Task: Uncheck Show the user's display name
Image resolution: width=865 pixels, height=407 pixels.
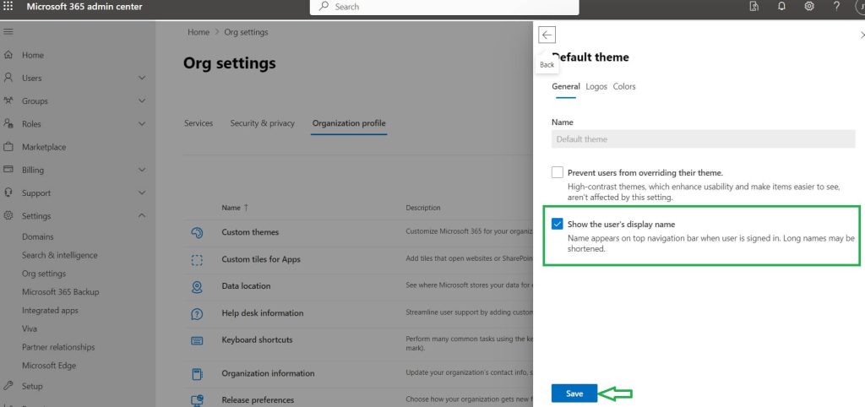Action: pyautogui.click(x=558, y=224)
